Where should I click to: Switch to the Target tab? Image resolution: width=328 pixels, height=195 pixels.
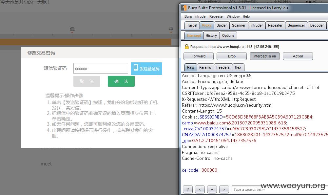(x=192, y=25)
